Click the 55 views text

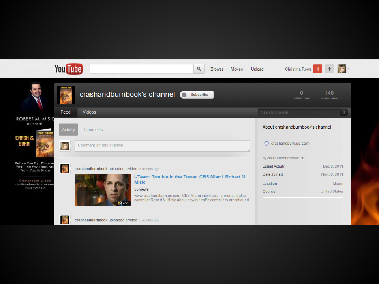pos(141,189)
